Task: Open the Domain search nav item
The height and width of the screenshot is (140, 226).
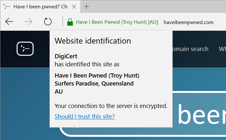Action: [x=190, y=49]
